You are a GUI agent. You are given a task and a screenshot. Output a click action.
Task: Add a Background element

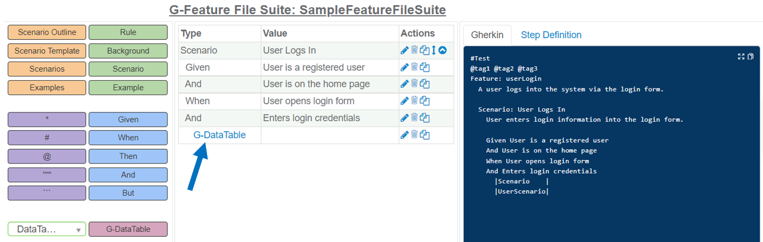(128, 50)
